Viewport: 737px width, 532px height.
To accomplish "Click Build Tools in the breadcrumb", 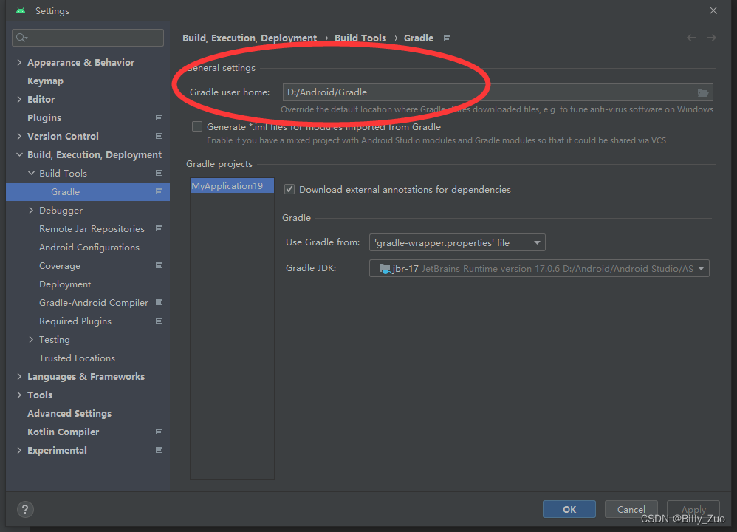I will pyautogui.click(x=360, y=38).
